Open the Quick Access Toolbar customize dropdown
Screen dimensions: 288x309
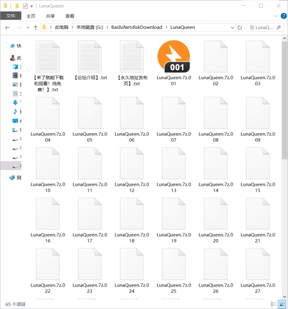point(32,6)
